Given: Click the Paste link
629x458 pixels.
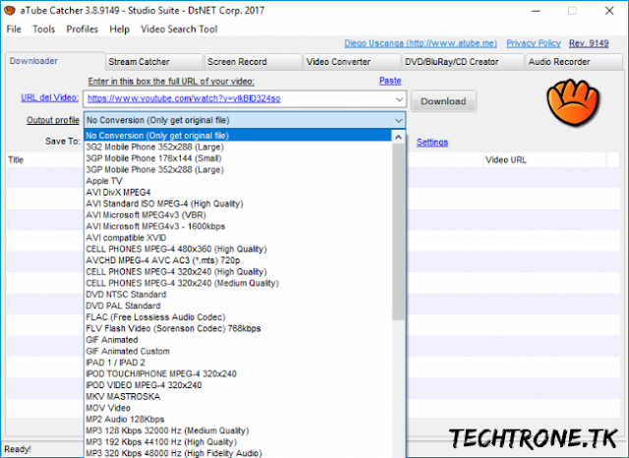Looking at the screenshot, I should [x=390, y=81].
